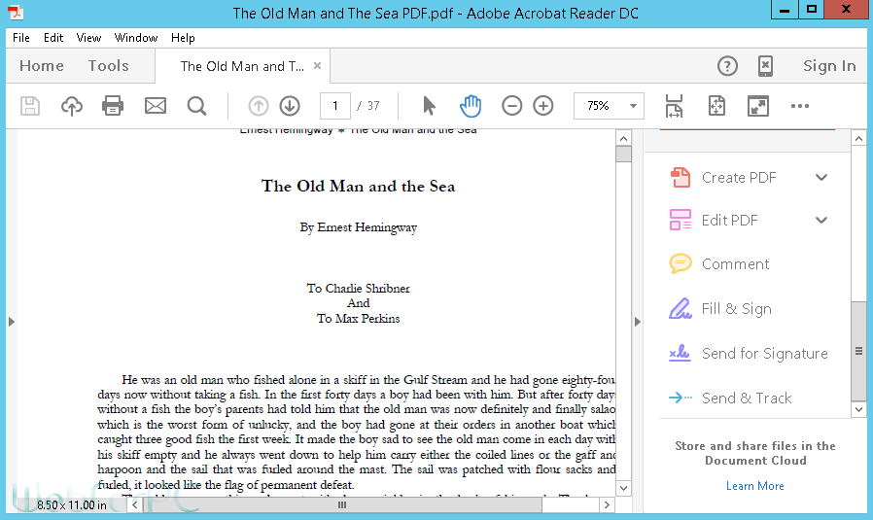
Task: Click the page number input field
Action: 335,106
